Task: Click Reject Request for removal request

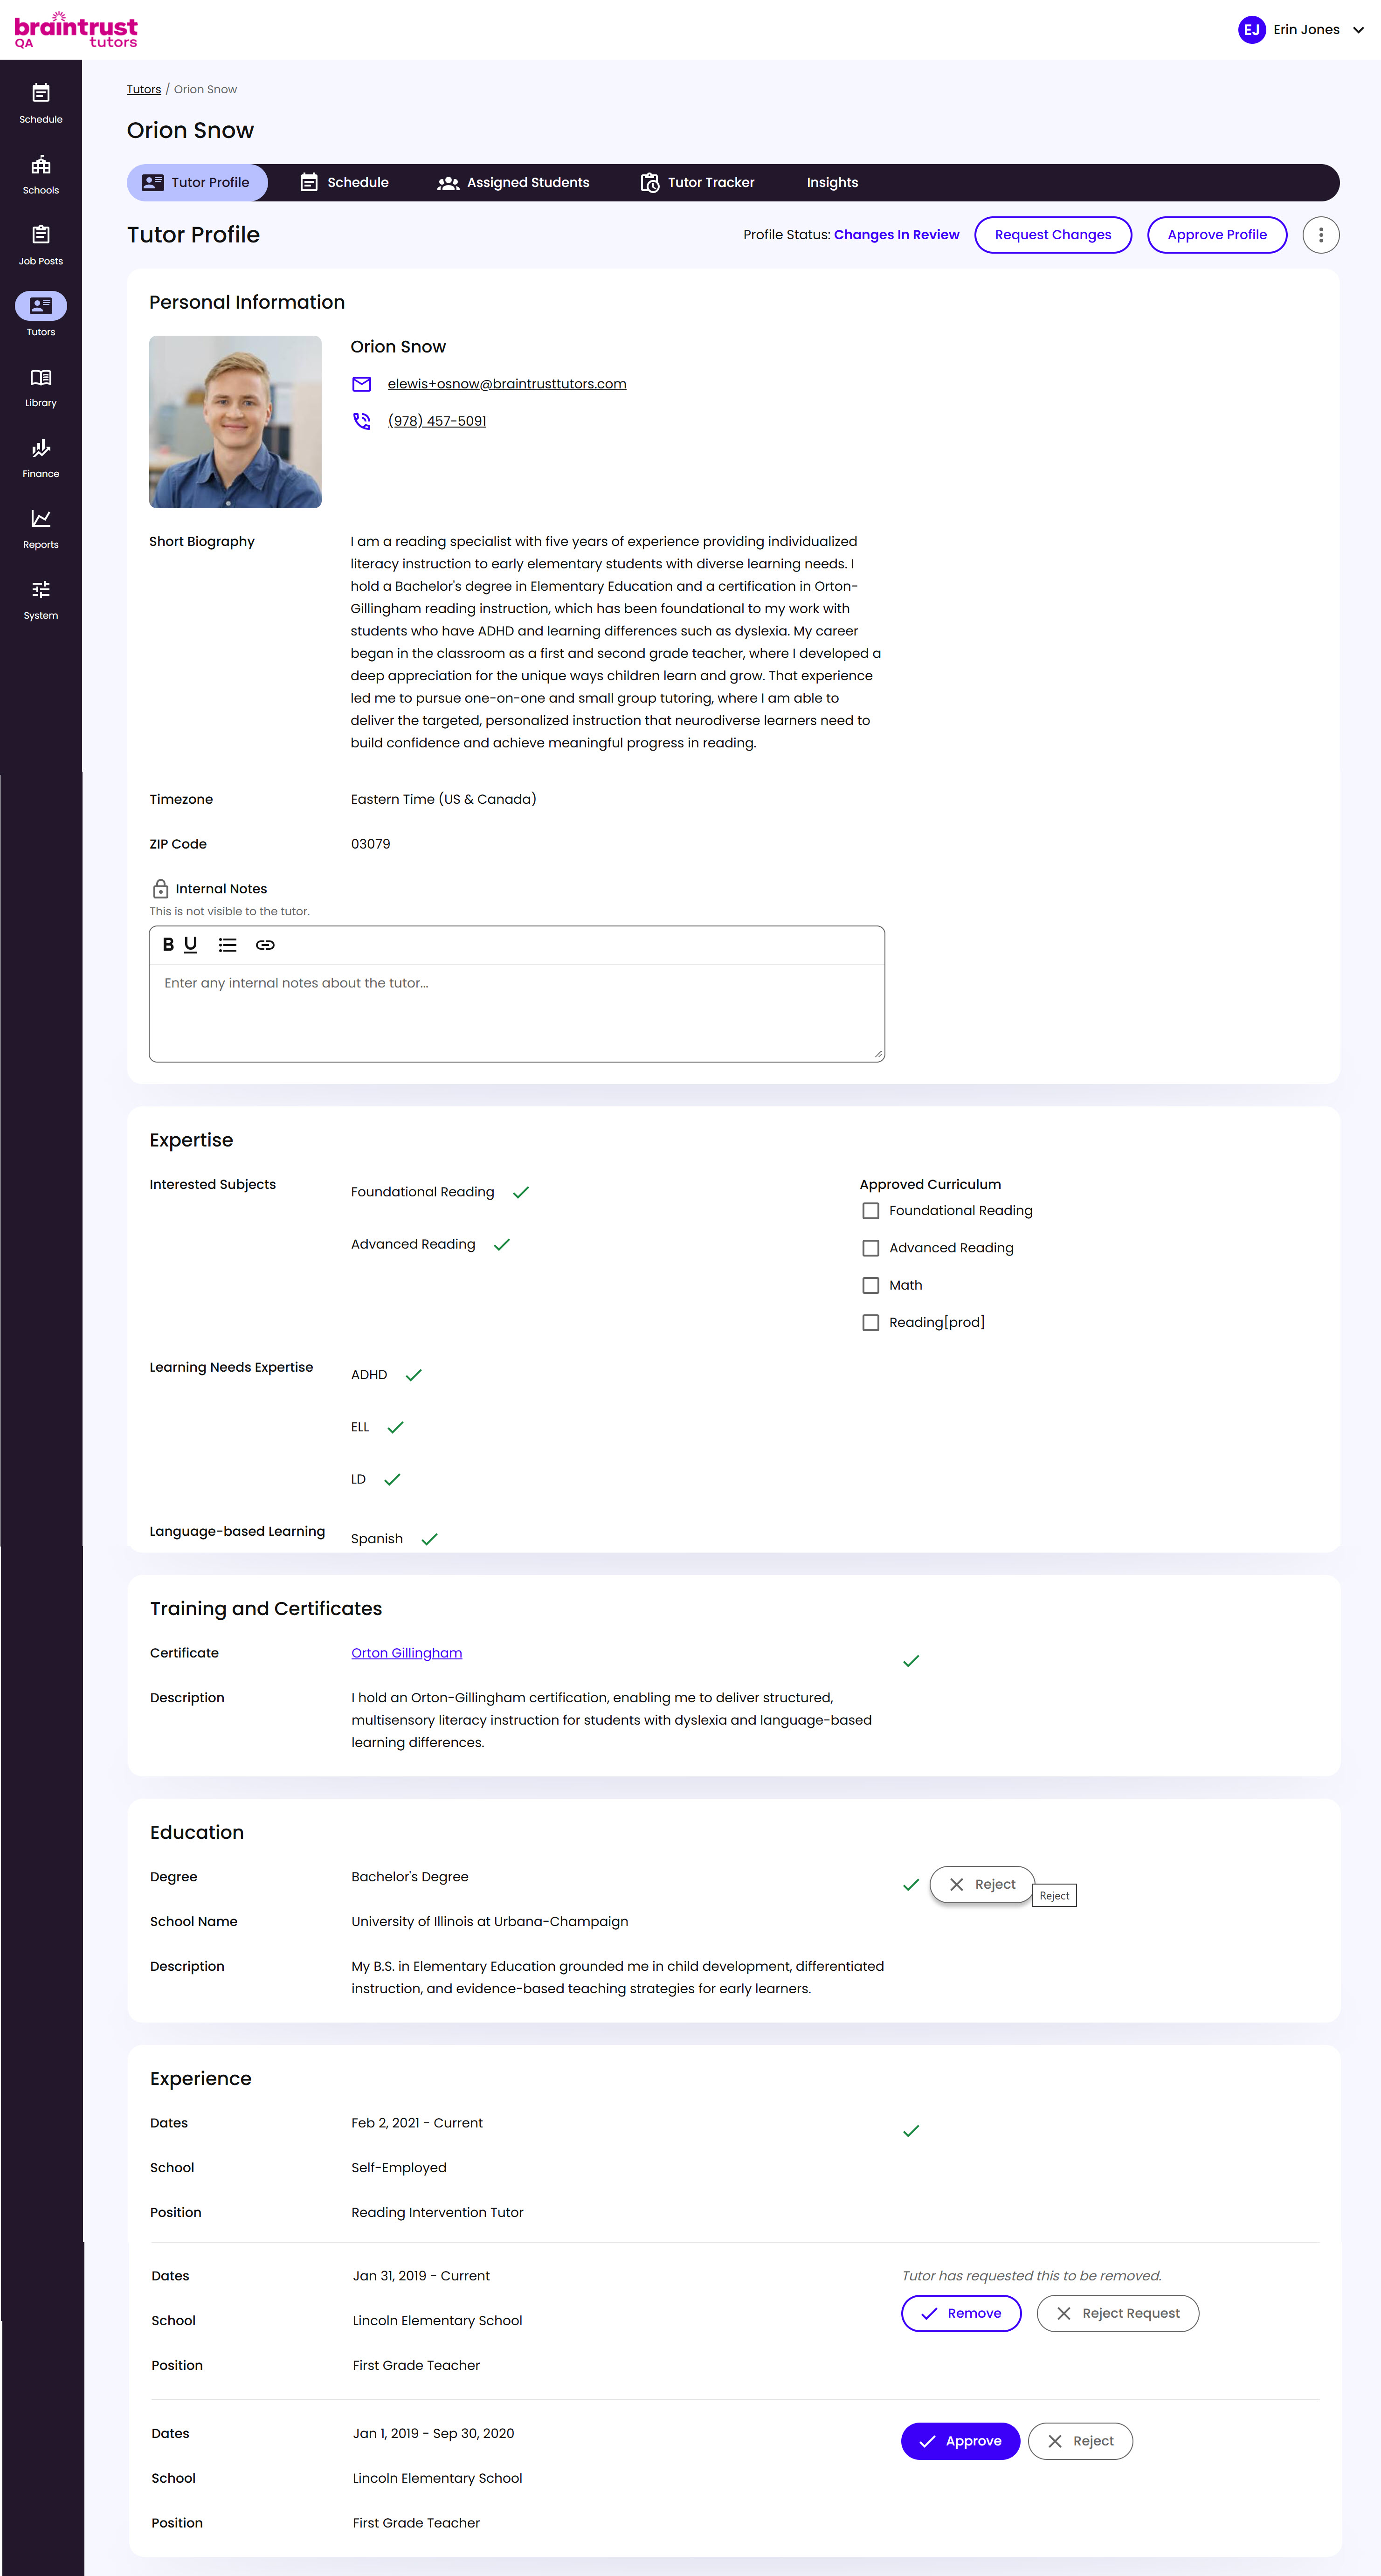Action: click(x=1117, y=2314)
